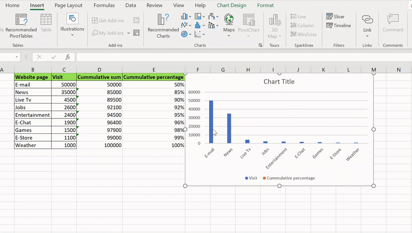Open the Format tab

point(265,5)
